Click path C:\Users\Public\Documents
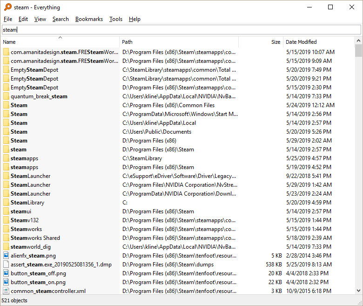363x306 pixels. point(157,132)
